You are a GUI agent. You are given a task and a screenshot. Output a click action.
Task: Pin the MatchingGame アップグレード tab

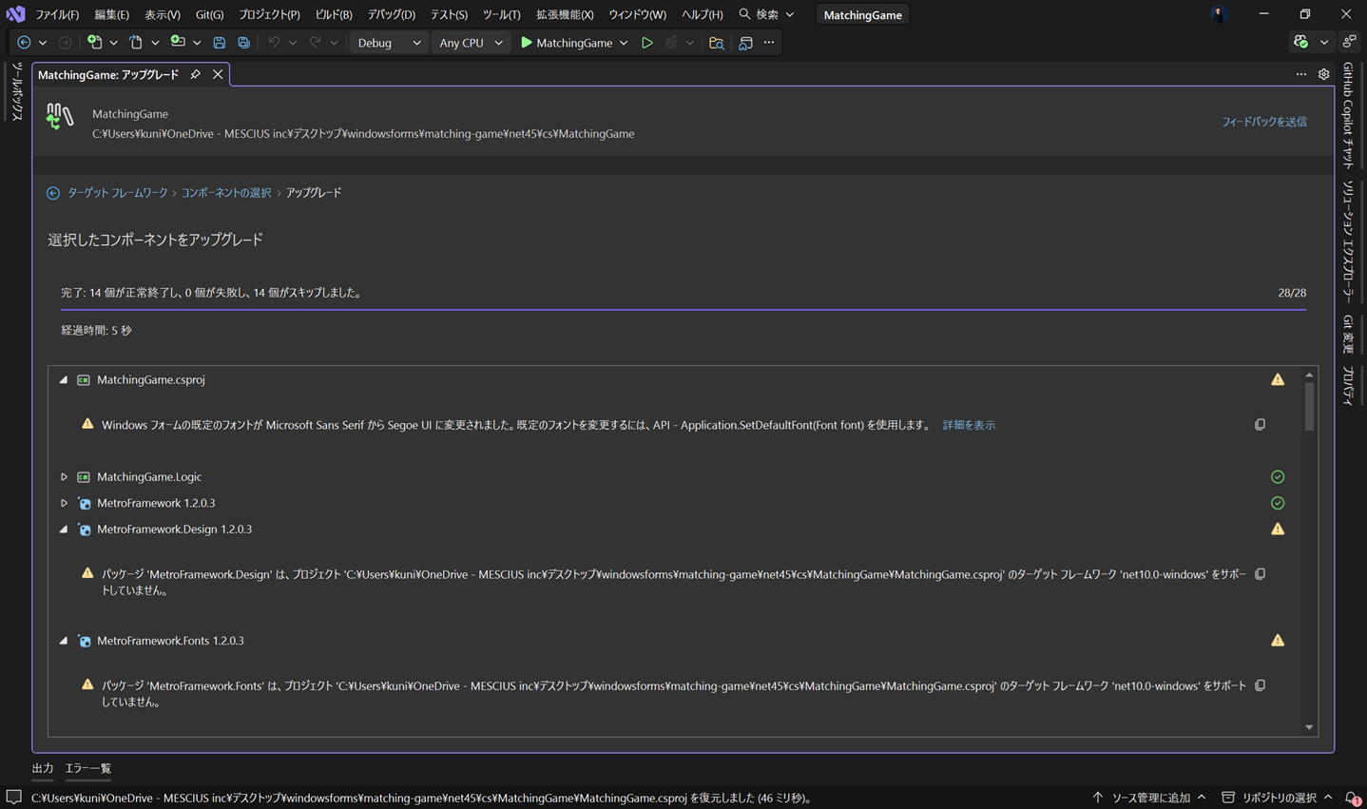coord(196,74)
